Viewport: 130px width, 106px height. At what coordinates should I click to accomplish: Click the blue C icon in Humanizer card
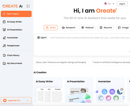coord(101,98)
